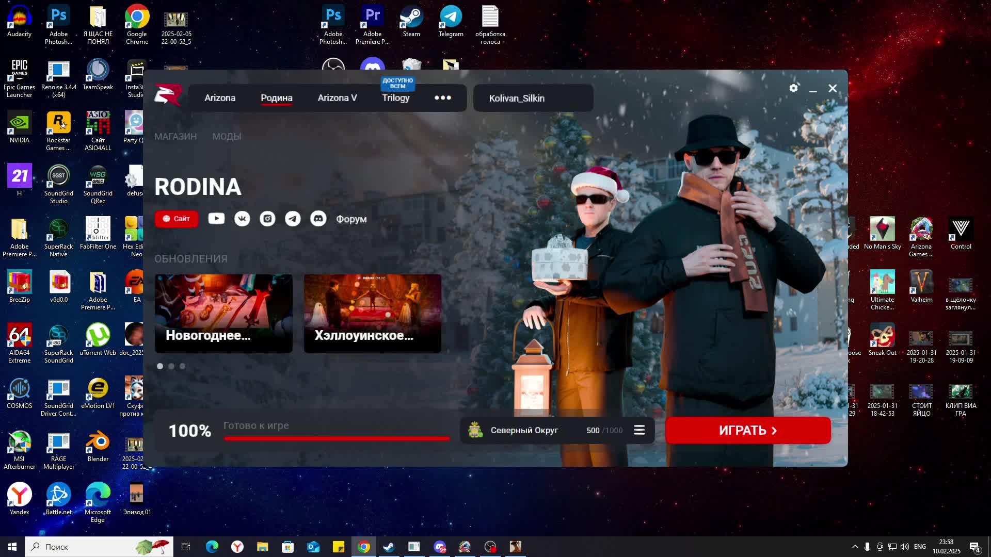Open the Instagram icon link

(267, 219)
